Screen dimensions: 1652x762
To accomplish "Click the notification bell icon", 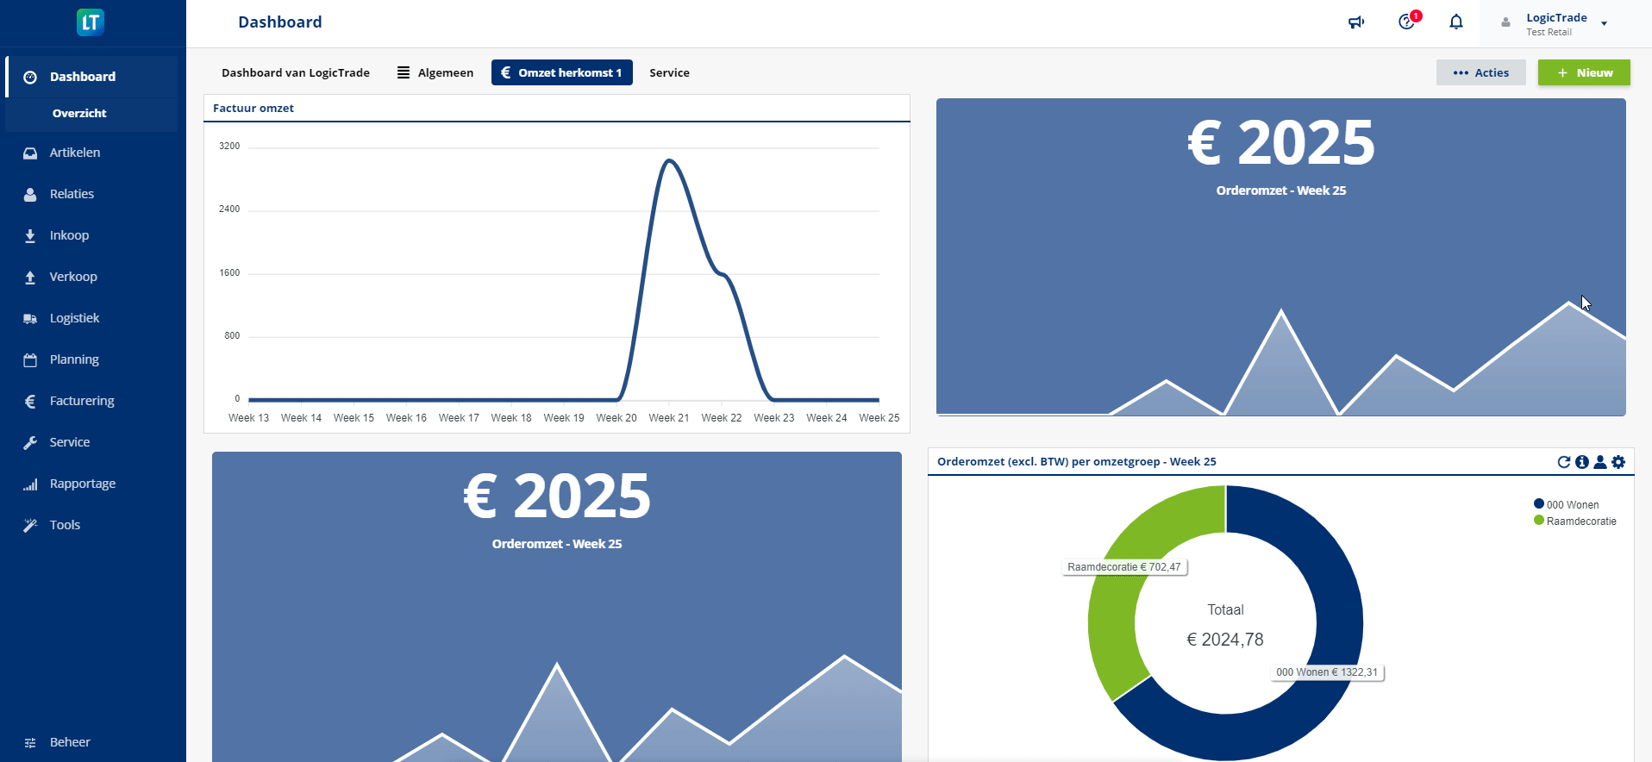I will coord(1456,22).
